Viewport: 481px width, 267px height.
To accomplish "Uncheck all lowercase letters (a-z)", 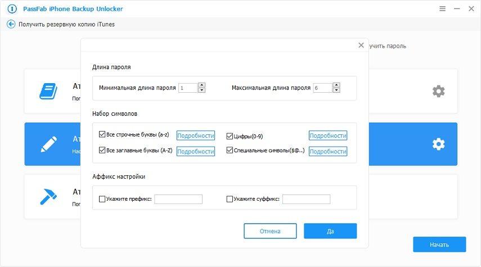I will tap(102, 134).
